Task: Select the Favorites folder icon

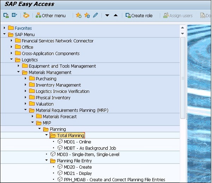Action: coord(11,28)
